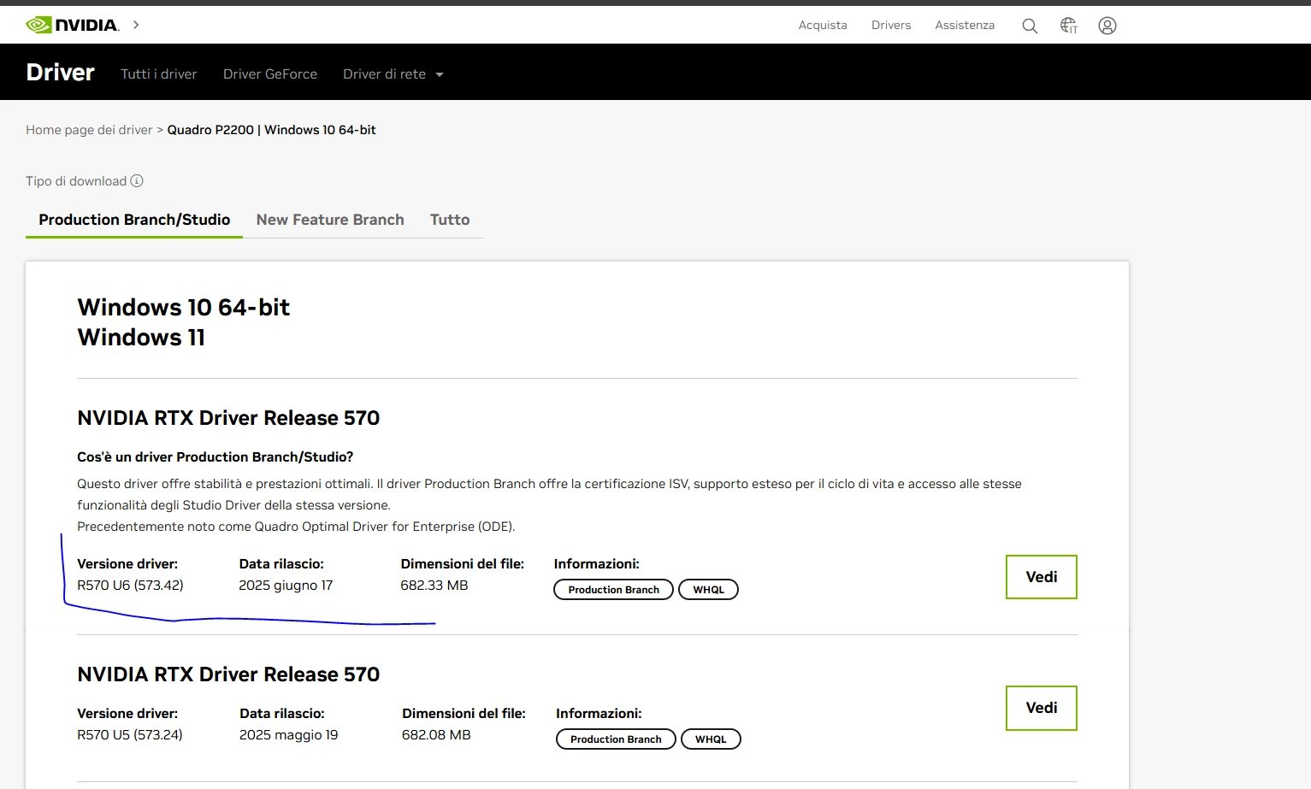
Task: Expand the chevron next to NVIDIA logo
Action: point(136,25)
